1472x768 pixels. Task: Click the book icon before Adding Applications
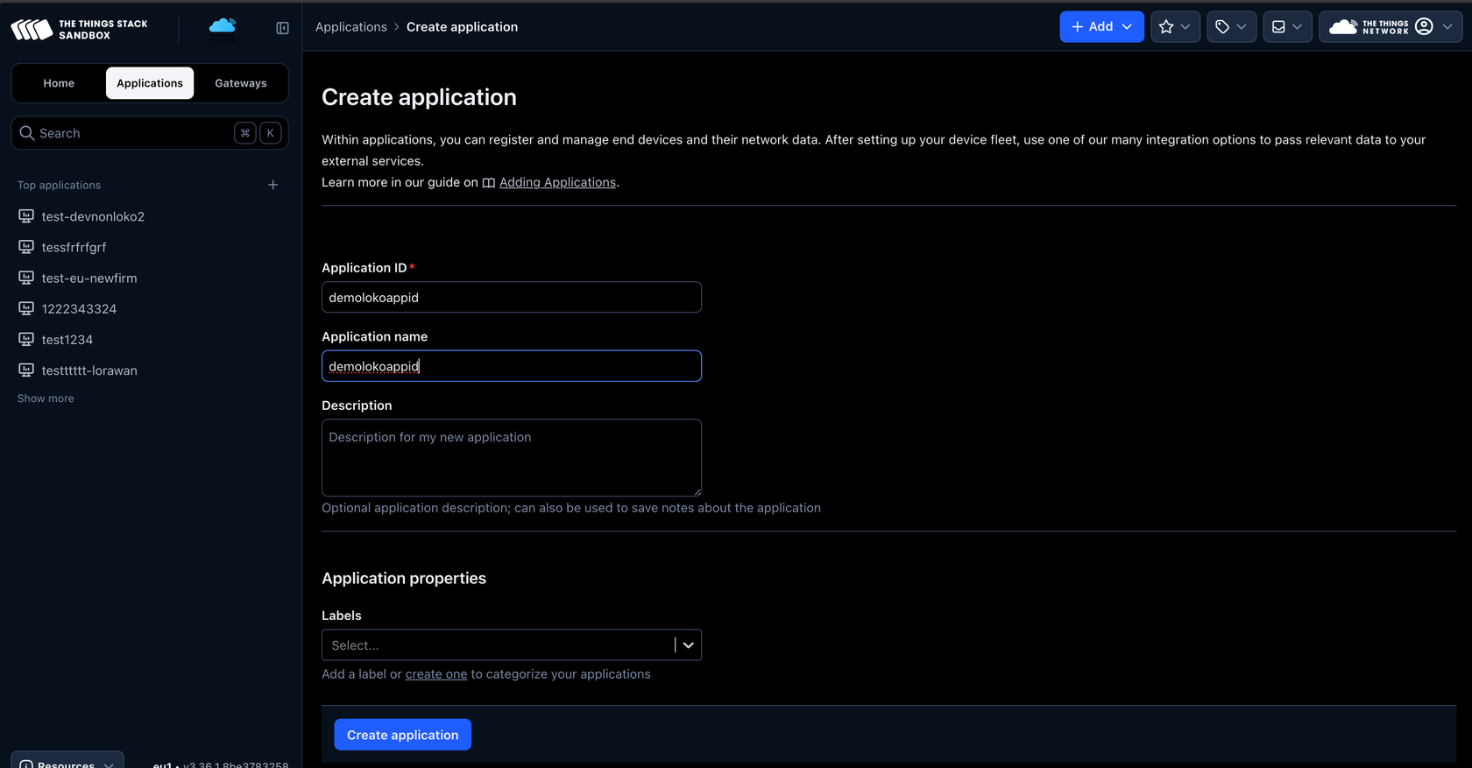point(489,182)
